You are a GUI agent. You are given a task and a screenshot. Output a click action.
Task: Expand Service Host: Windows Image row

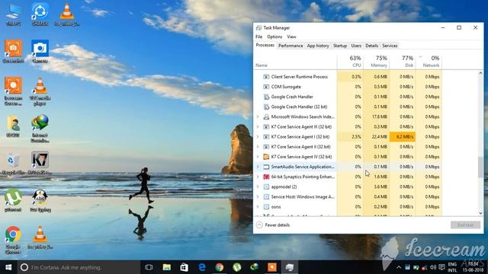[x=258, y=196]
